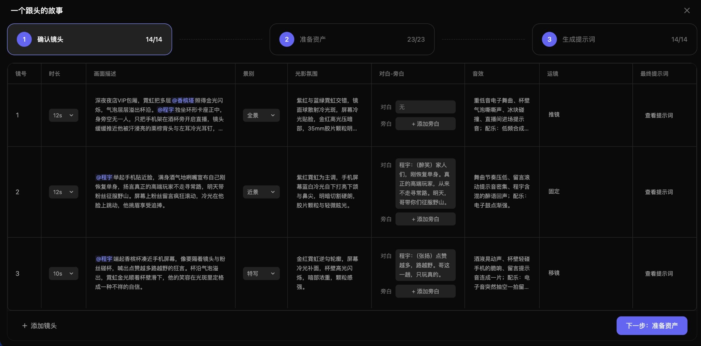Open duration dropdown for shot 2
The width and height of the screenshot is (701, 346).
point(63,192)
